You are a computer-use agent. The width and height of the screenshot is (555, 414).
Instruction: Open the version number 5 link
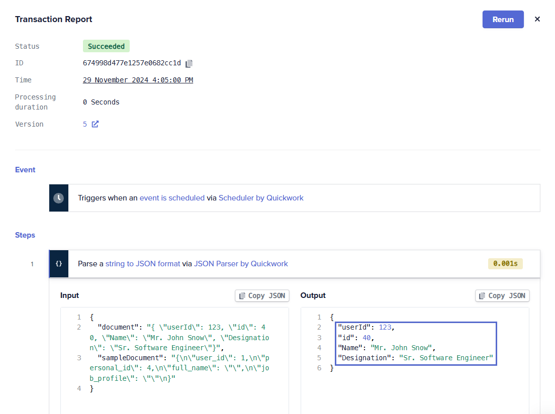click(85, 124)
